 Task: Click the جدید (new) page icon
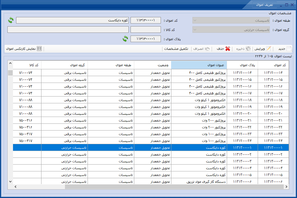289,49
